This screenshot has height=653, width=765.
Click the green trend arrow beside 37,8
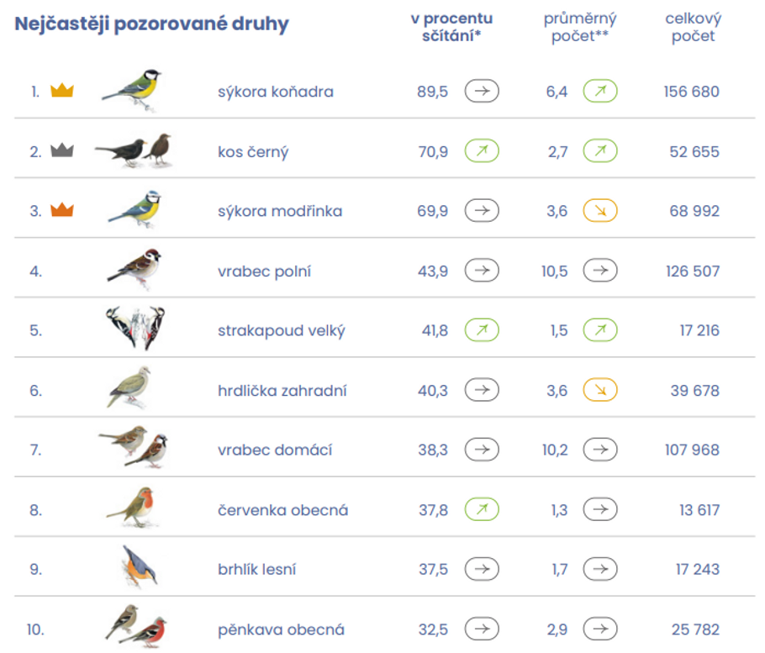482,509
